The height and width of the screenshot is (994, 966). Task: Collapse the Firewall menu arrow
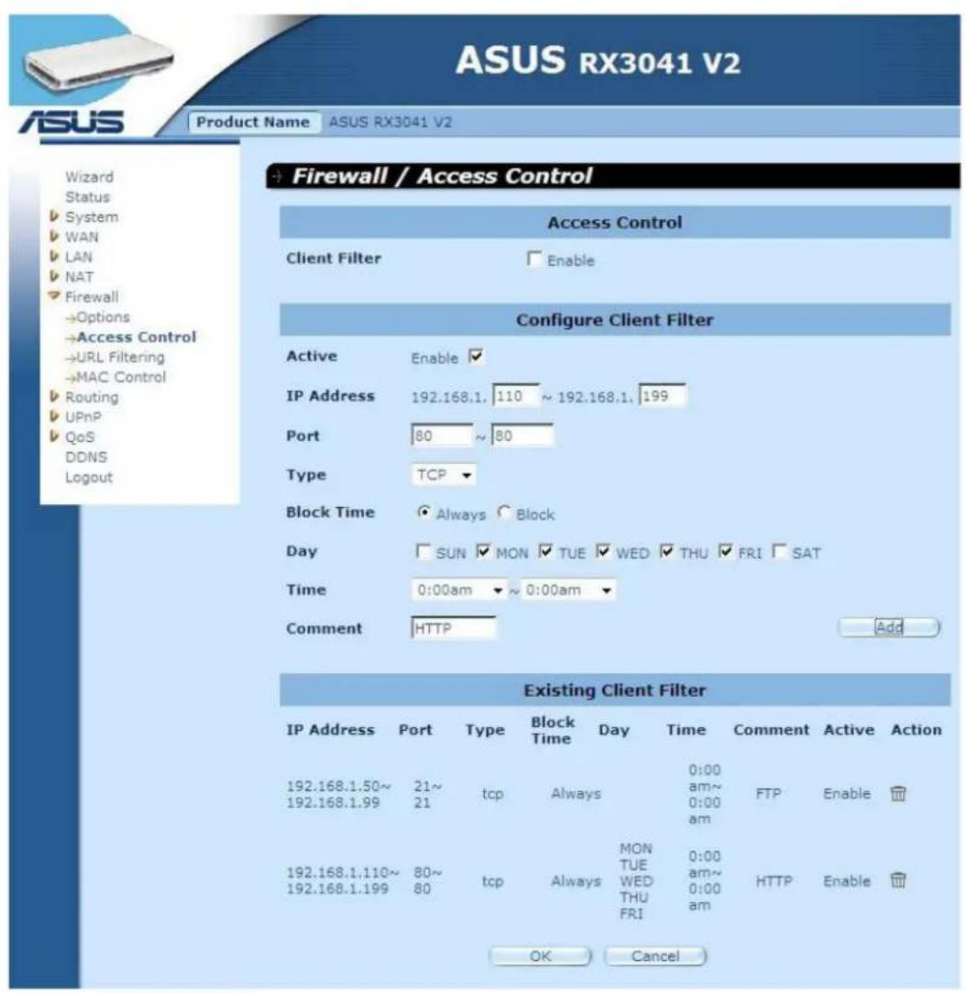tap(54, 296)
